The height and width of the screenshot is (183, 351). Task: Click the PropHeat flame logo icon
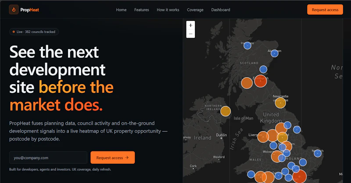tap(14, 10)
